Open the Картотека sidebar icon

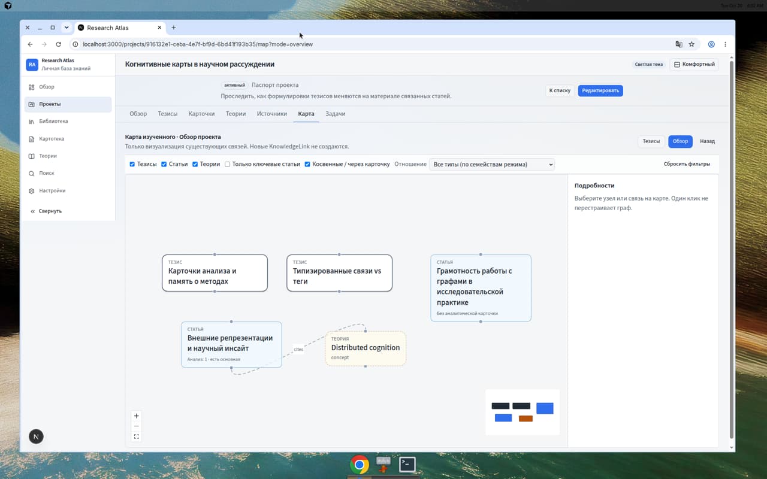pos(32,139)
